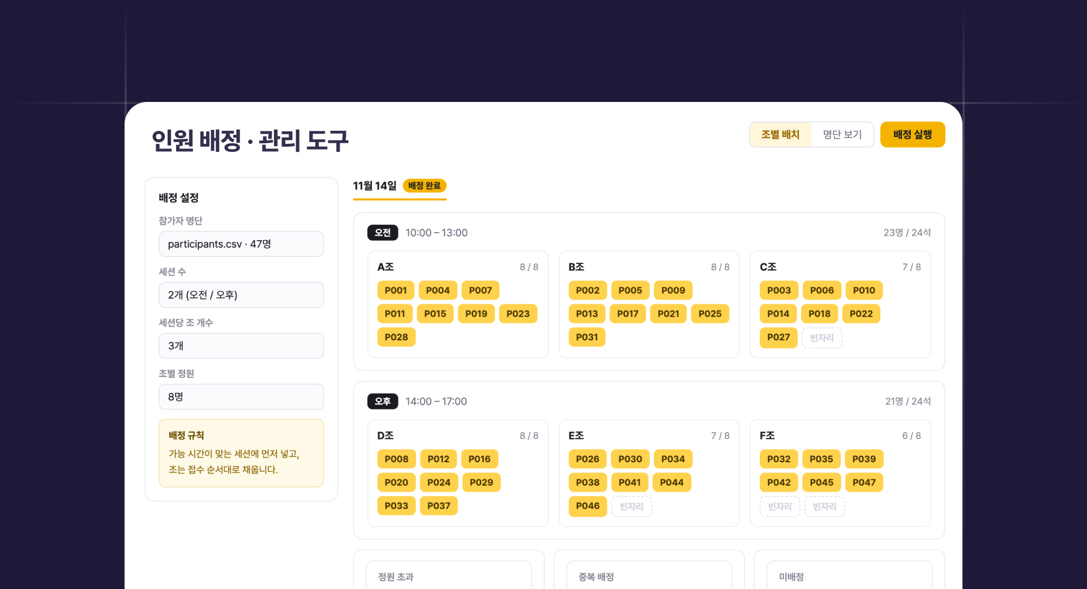
Task: Select participant chip P045
Action: coord(821,483)
